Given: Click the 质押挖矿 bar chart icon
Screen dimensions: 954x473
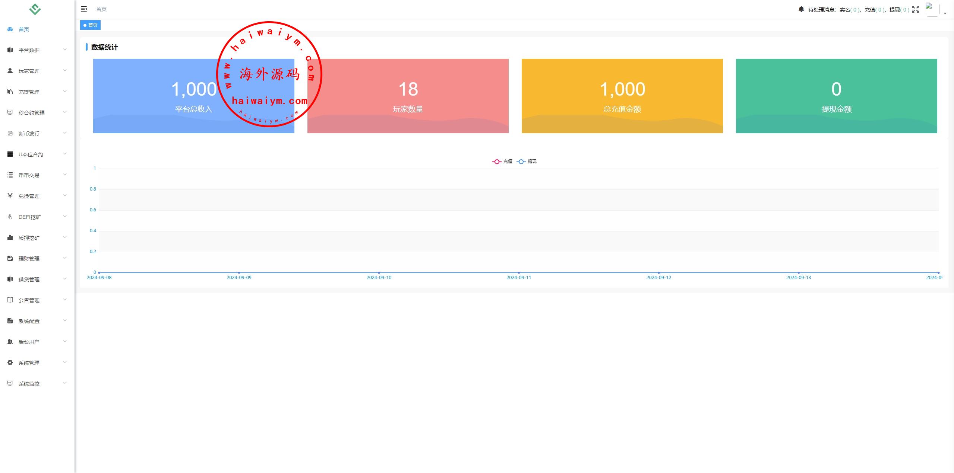Looking at the screenshot, I should pyautogui.click(x=10, y=237).
